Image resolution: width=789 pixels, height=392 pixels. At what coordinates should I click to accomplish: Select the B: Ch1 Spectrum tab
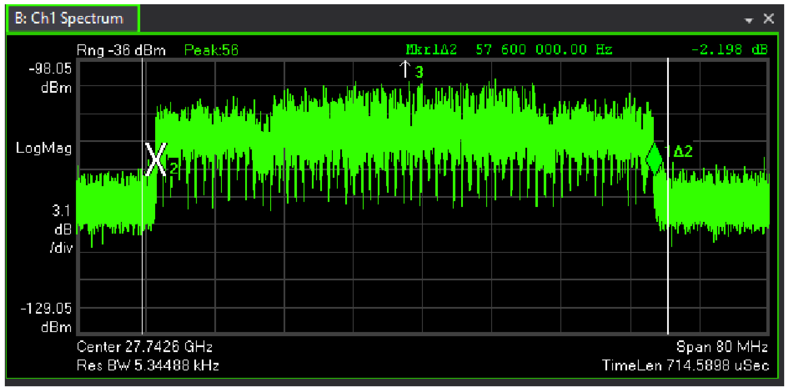(69, 19)
